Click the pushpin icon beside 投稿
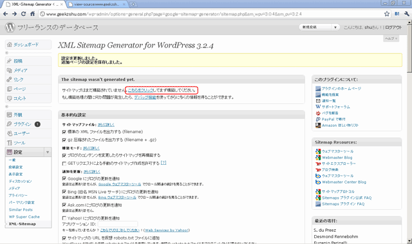The width and height of the screenshot is (412, 244). point(9,61)
